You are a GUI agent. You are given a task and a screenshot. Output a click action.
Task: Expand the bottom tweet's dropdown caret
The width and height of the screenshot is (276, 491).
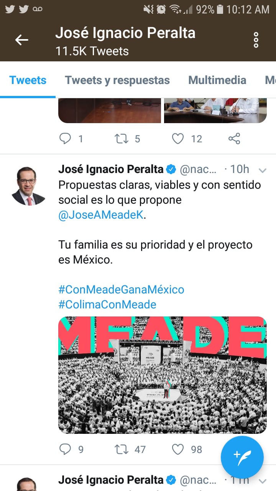pyautogui.click(x=263, y=481)
